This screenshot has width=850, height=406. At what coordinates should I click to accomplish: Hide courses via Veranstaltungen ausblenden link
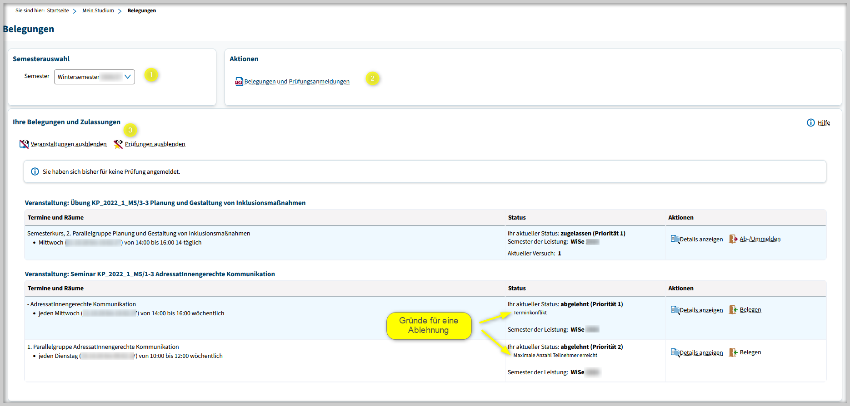click(69, 144)
